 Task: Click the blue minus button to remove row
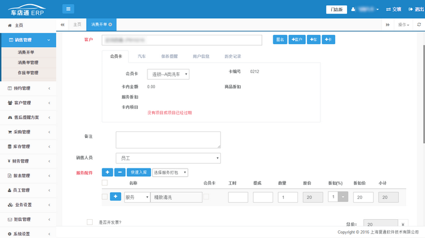pos(119,172)
